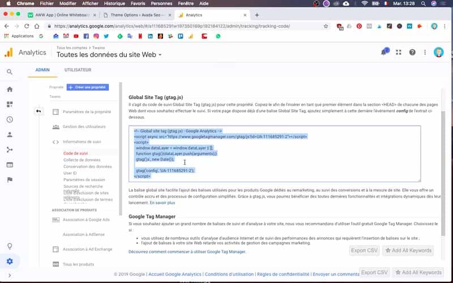Open 'Accueil Google Analytics' footer link
This screenshot has width=453, height=283.
click(x=175, y=275)
